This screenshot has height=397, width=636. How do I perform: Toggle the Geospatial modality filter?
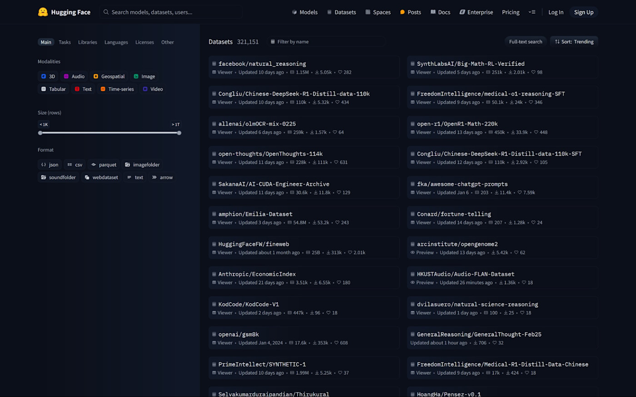pos(109,76)
